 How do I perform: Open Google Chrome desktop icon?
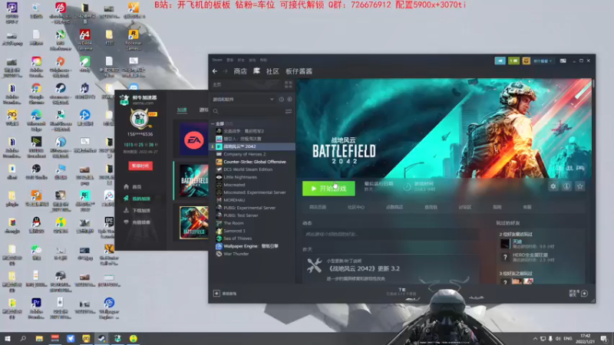tap(36, 94)
